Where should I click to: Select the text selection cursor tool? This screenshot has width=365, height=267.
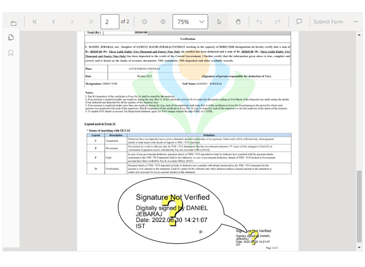[x=219, y=22]
